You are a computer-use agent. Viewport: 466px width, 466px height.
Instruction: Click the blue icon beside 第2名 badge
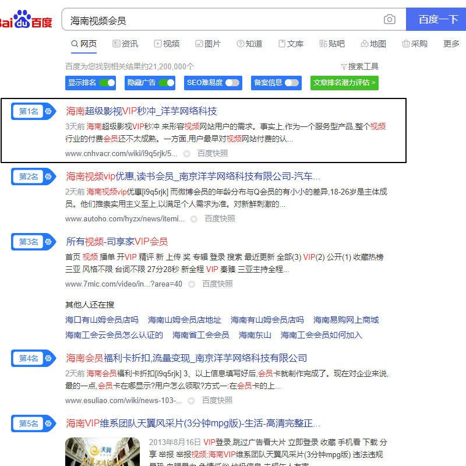tap(48, 176)
